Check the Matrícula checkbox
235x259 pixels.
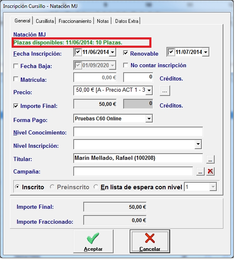[16, 79]
